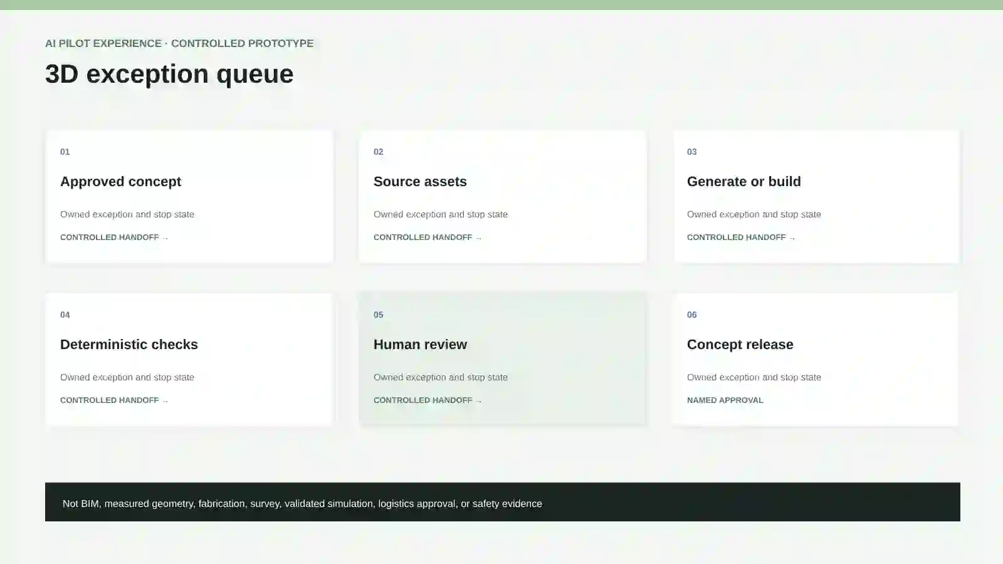Click step number 02 label
The height and width of the screenshot is (564, 1003).
[x=379, y=152]
